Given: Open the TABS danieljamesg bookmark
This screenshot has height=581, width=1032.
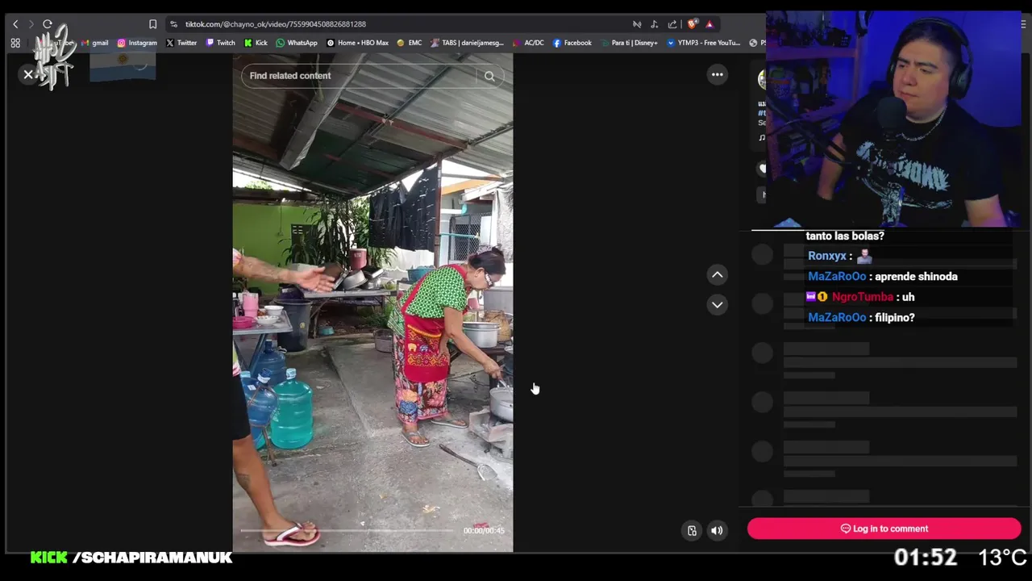Looking at the screenshot, I should pyautogui.click(x=468, y=43).
